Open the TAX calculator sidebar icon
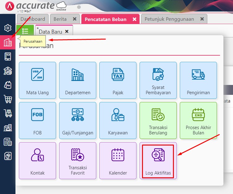Viewport: 233px width, 194px height. [x=8, y=142]
